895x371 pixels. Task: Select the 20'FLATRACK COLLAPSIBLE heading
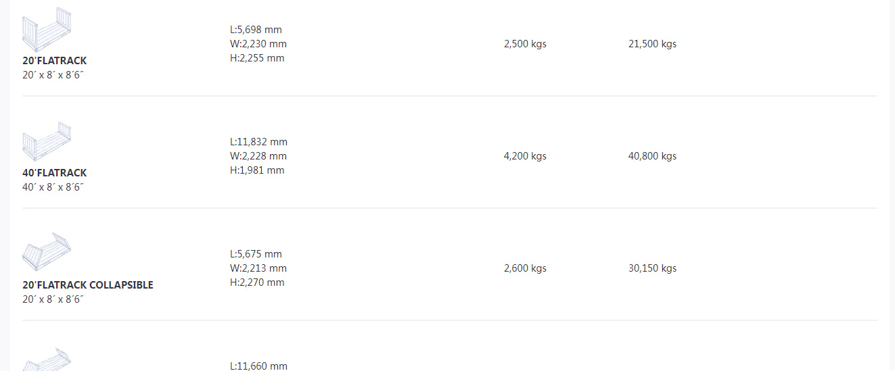pos(88,285)
